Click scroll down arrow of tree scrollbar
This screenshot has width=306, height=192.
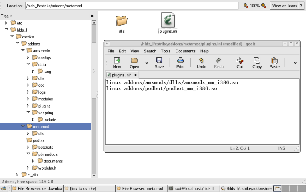[94, 176]
